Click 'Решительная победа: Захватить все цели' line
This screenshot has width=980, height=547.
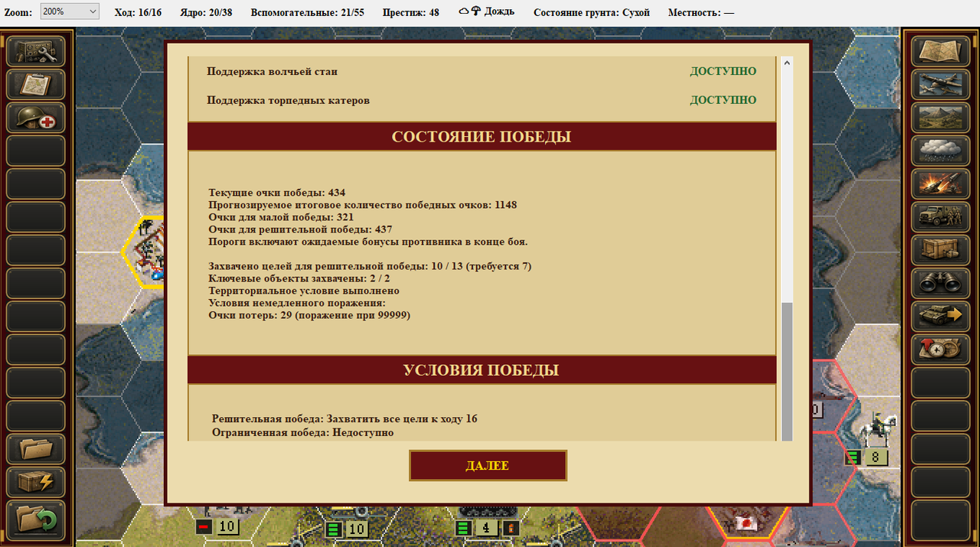tap(345, 419)
